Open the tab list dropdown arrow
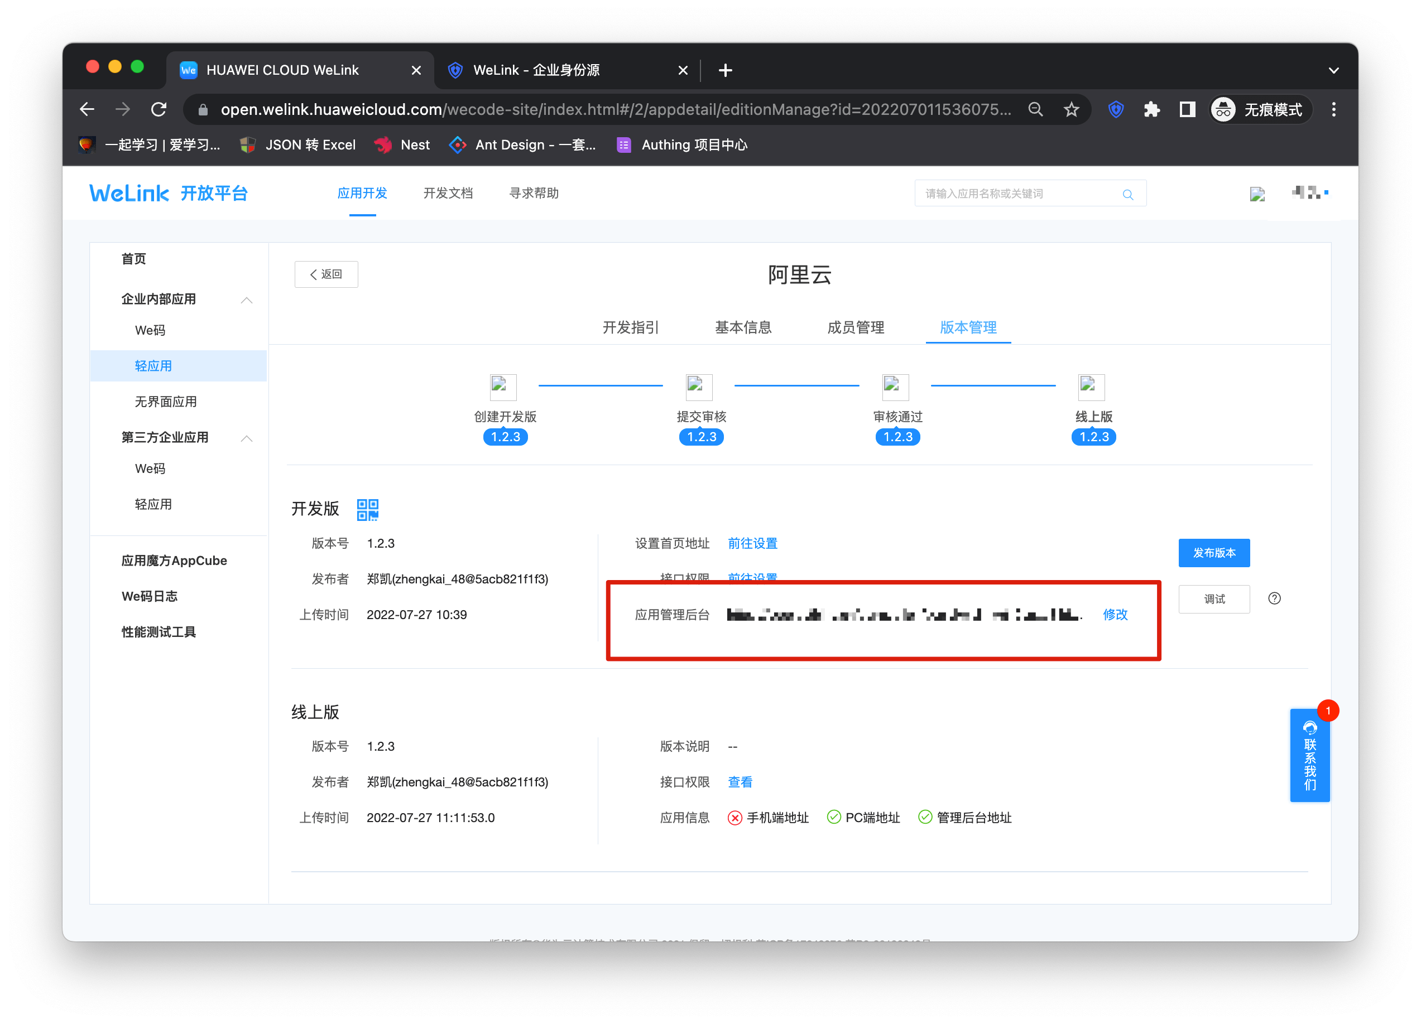1421x1024 pixels. coord(1333,70)
